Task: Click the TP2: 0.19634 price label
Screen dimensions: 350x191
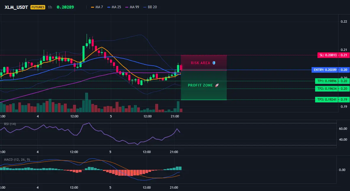Action: click(326, 89)
